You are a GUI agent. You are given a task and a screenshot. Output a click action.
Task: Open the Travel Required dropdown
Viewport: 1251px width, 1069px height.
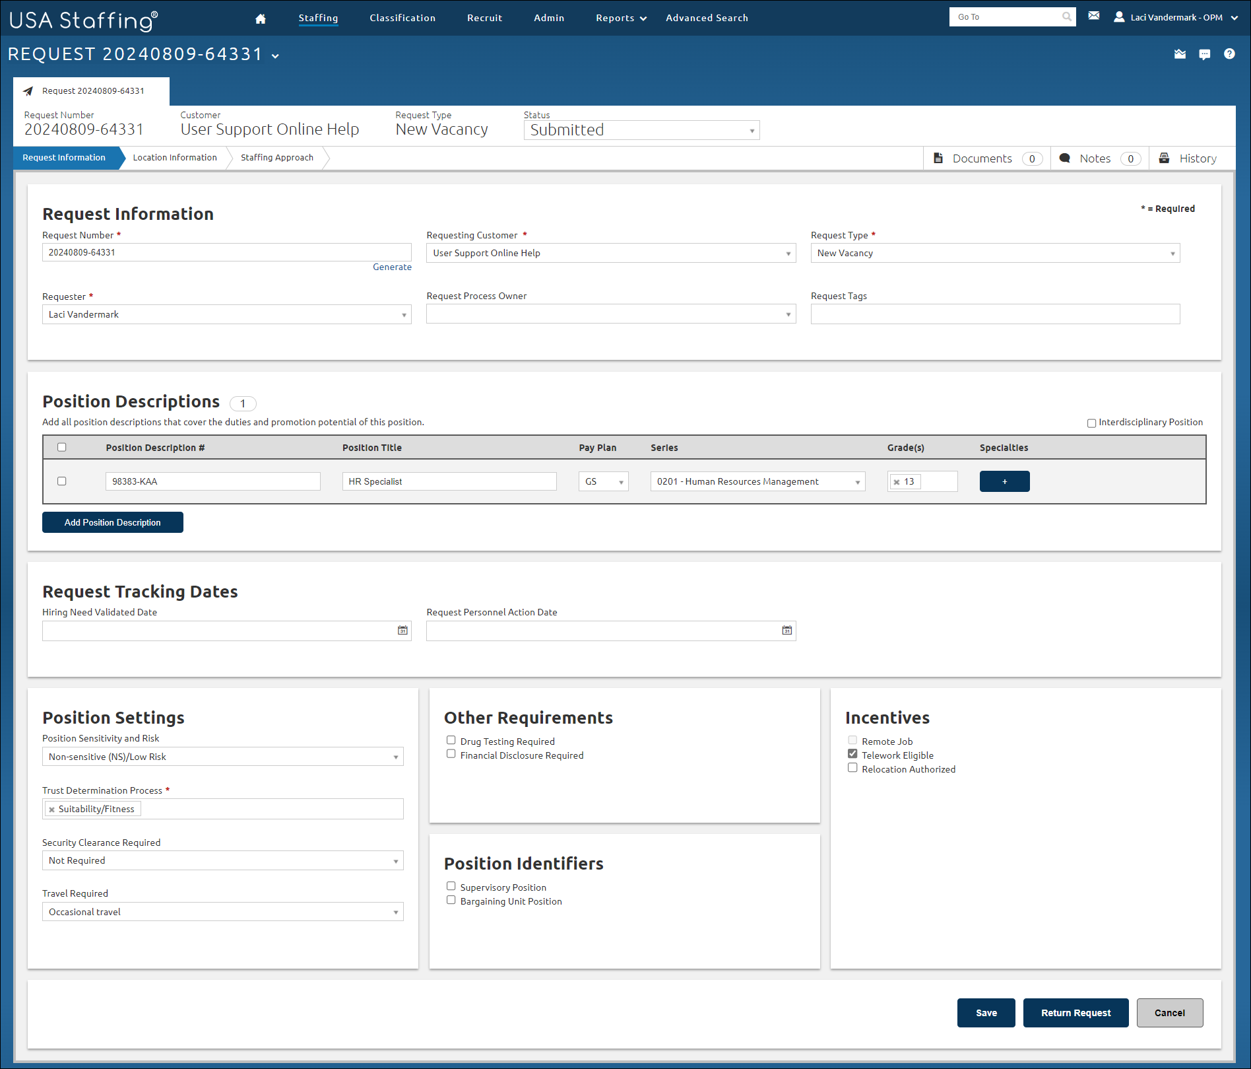(395, 912)
